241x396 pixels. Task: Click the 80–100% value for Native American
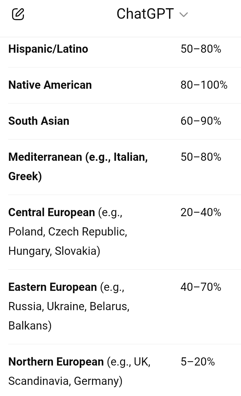pyautogui.click(x=204, y=85)
